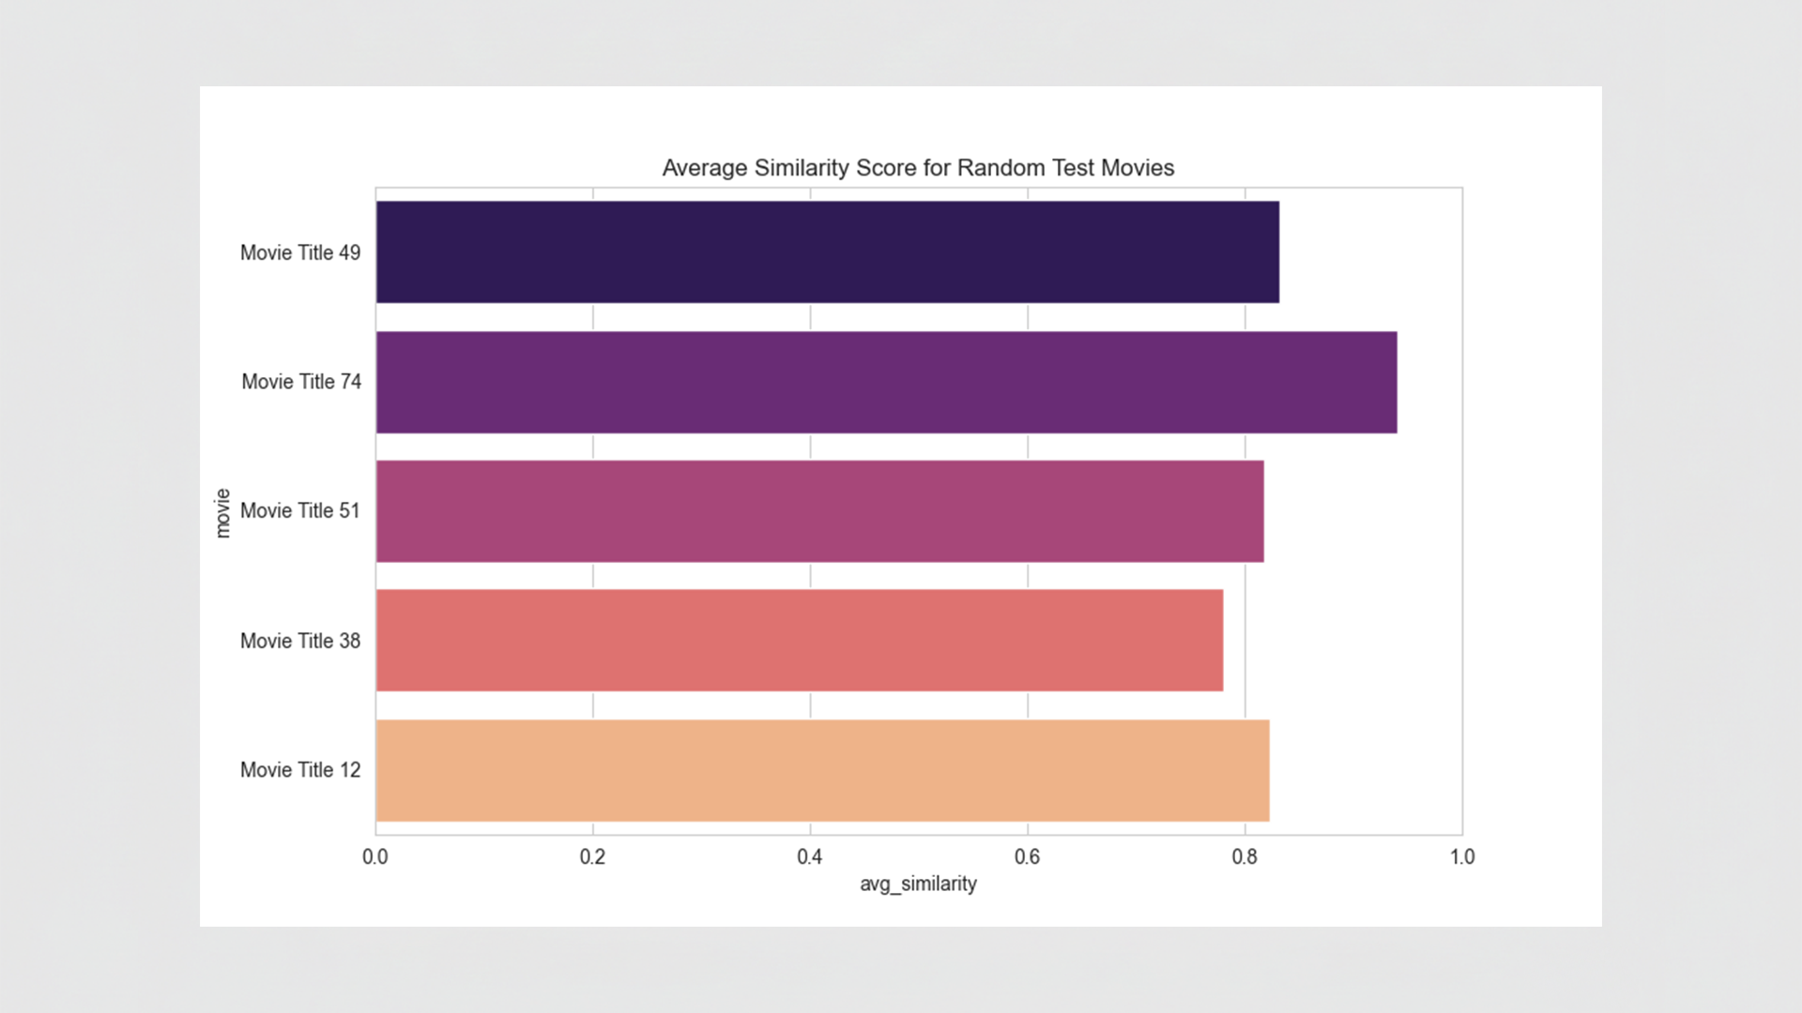Viewport: 1802px width, 1013px height.
Task: Click the 'Movie Title 38' axis label
Action: click(x=300, y=641)
